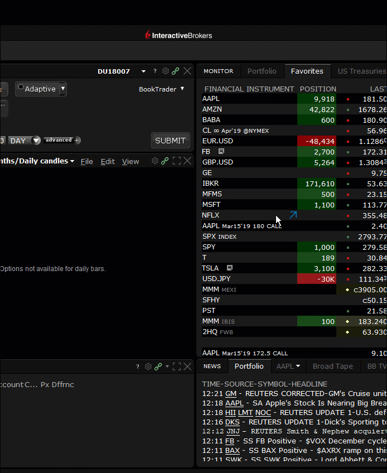
Task: Open the chart File menu
Action: click(86, 162)
